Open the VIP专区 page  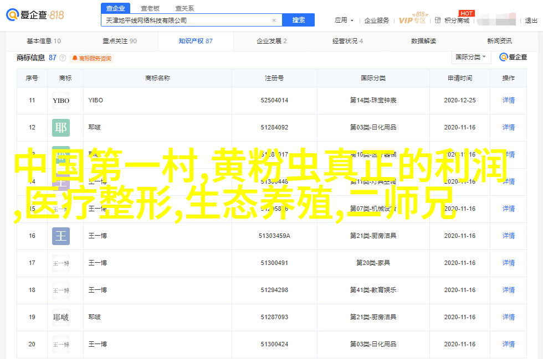coord(412,20)
